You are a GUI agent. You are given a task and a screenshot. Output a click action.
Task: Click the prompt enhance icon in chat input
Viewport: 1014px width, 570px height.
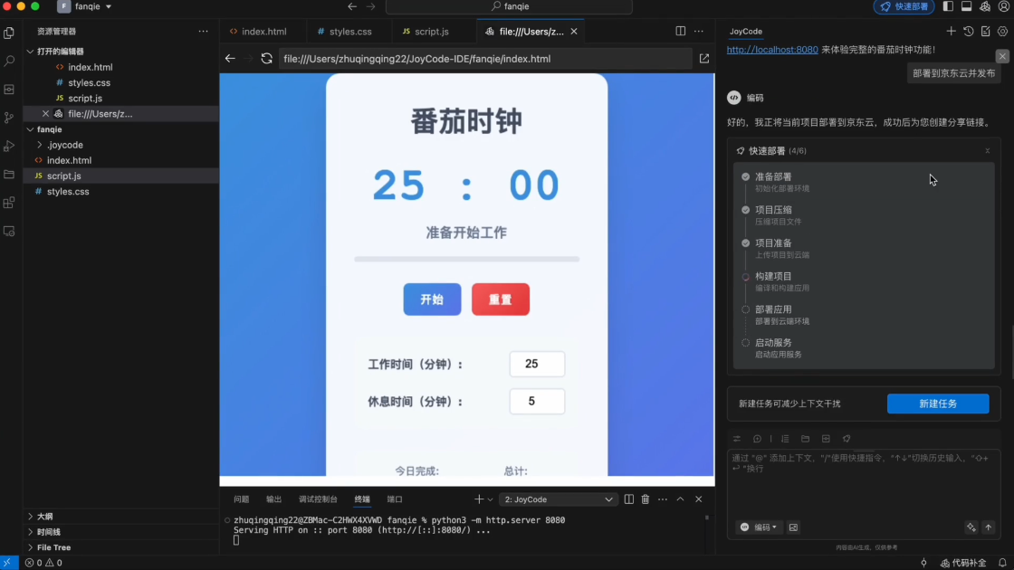point(971,527)
